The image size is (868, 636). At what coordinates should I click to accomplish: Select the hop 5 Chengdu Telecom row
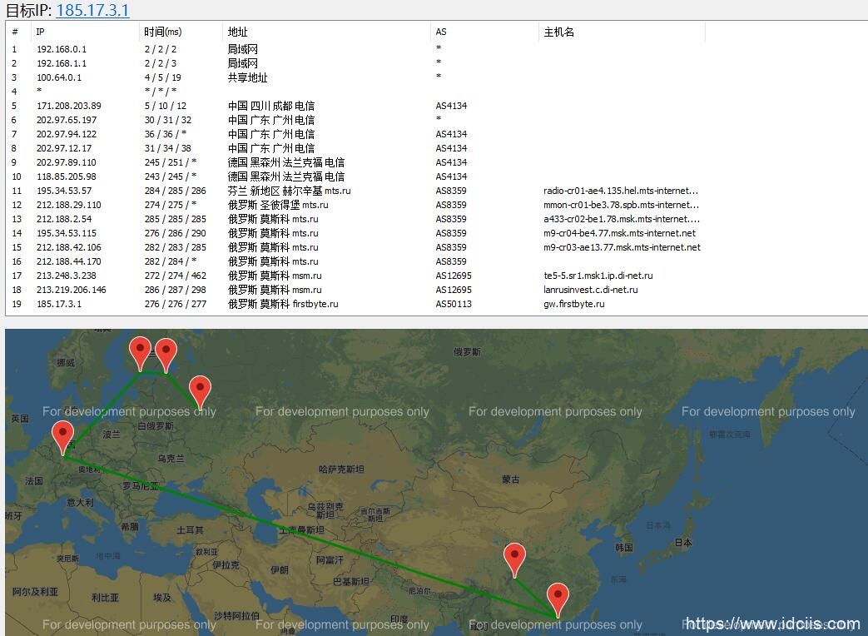click(x=250, y=106)
